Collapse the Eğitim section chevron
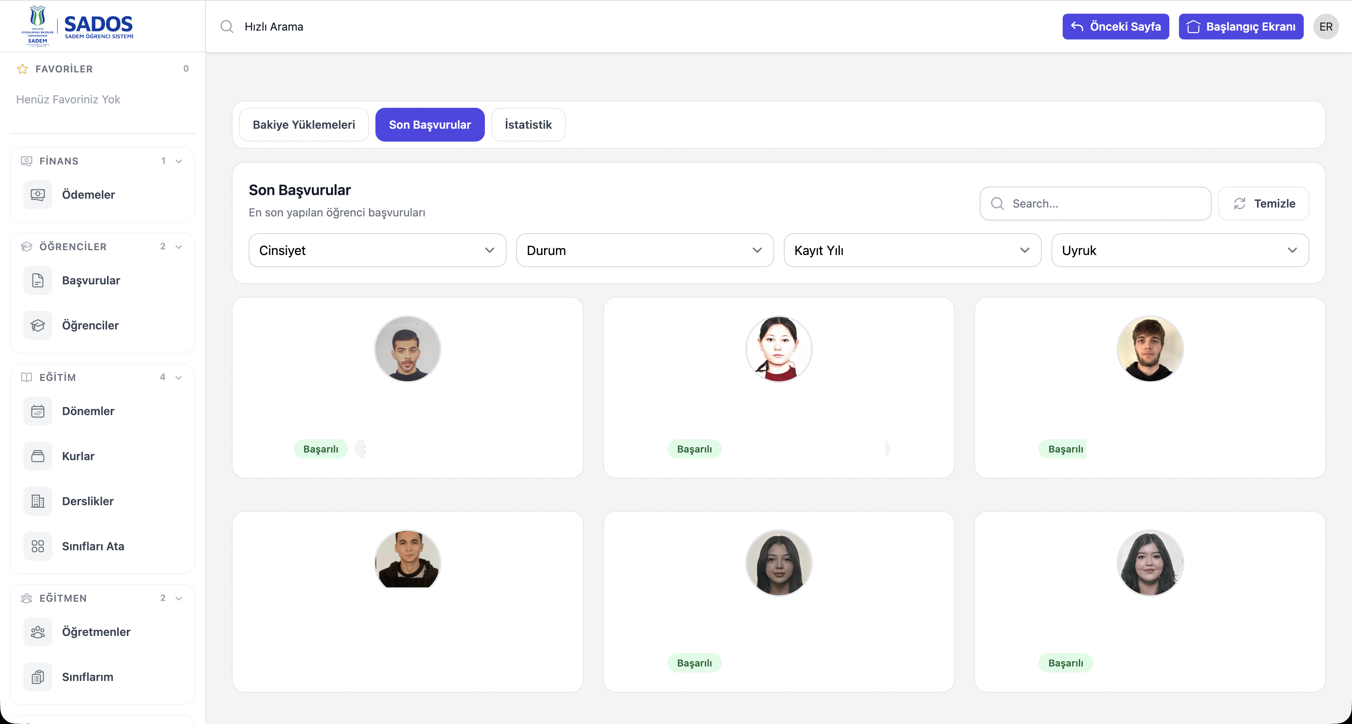 tap(178, 377)
